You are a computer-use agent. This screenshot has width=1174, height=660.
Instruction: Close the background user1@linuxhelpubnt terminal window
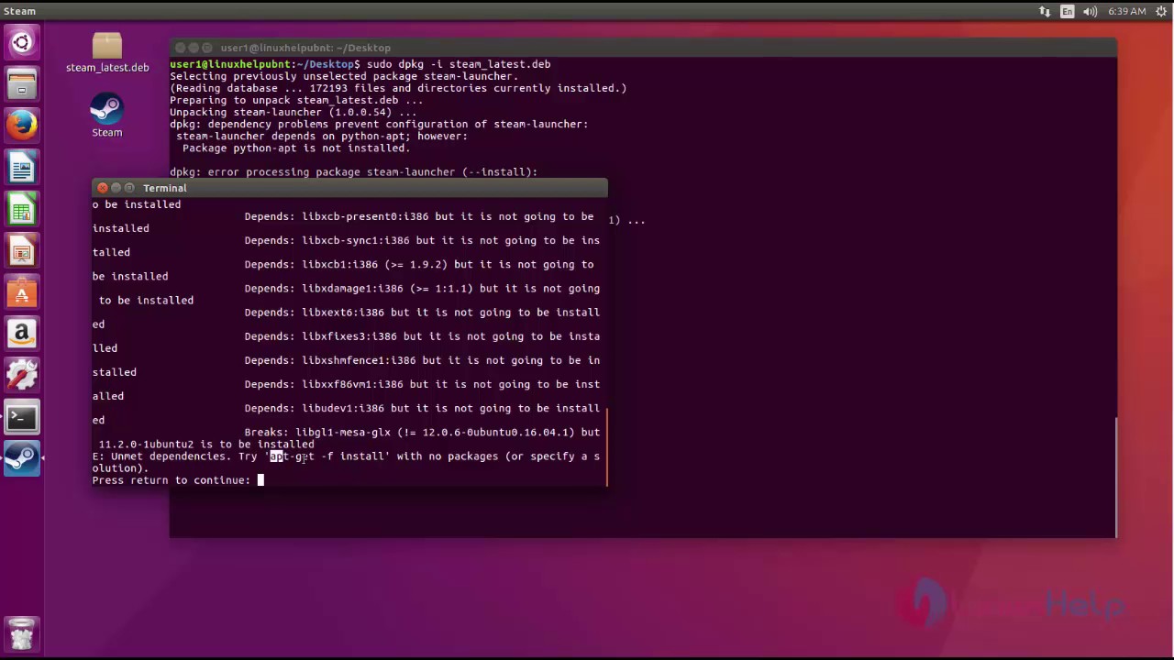tap(181, 48)
